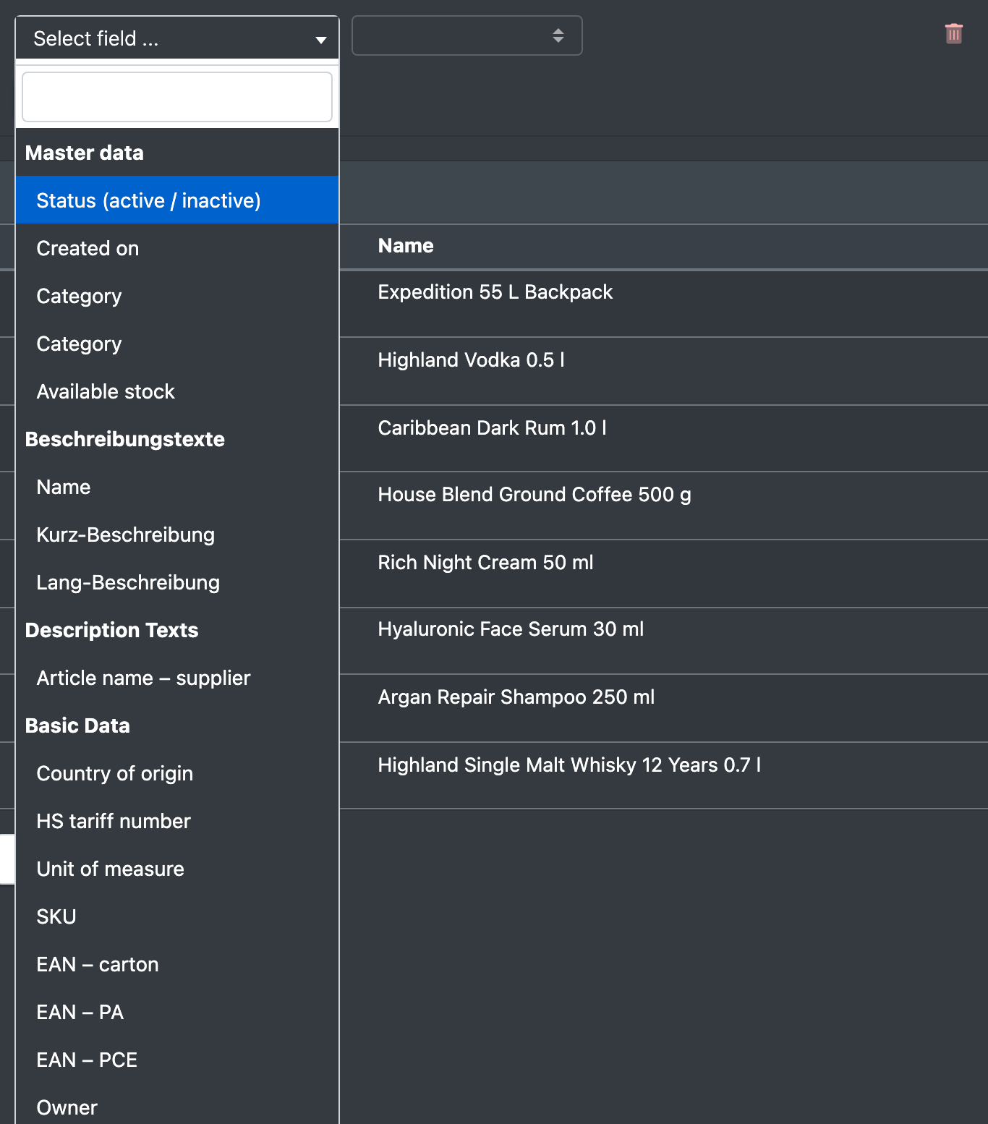Select 'Country of origin' field option
This screenshot has width=988, height=1124.
(177, 773)
